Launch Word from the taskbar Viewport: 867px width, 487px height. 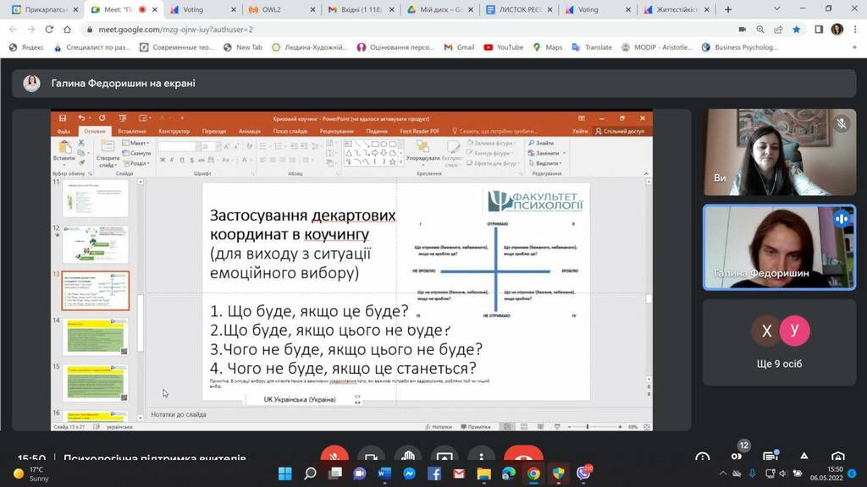384,473
